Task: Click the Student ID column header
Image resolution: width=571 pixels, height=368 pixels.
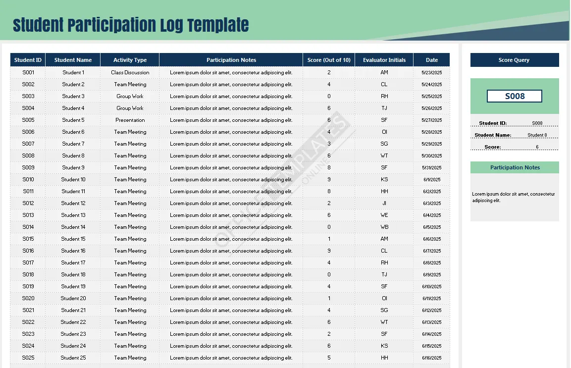Action: coord(28,60)
